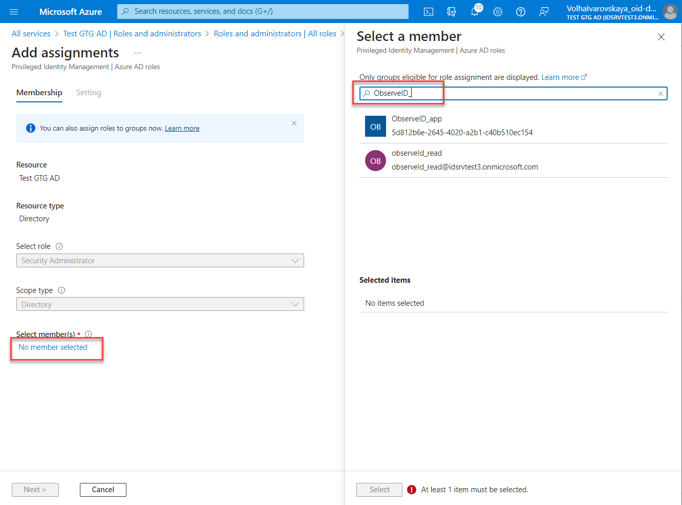The height and width of the screenshot is (505, 682).
Task: Expand the Security Administrator role dropdown
Action: [160, 261]
